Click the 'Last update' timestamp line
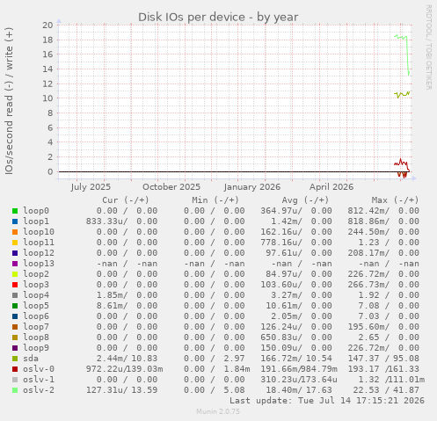 [327, 401]
